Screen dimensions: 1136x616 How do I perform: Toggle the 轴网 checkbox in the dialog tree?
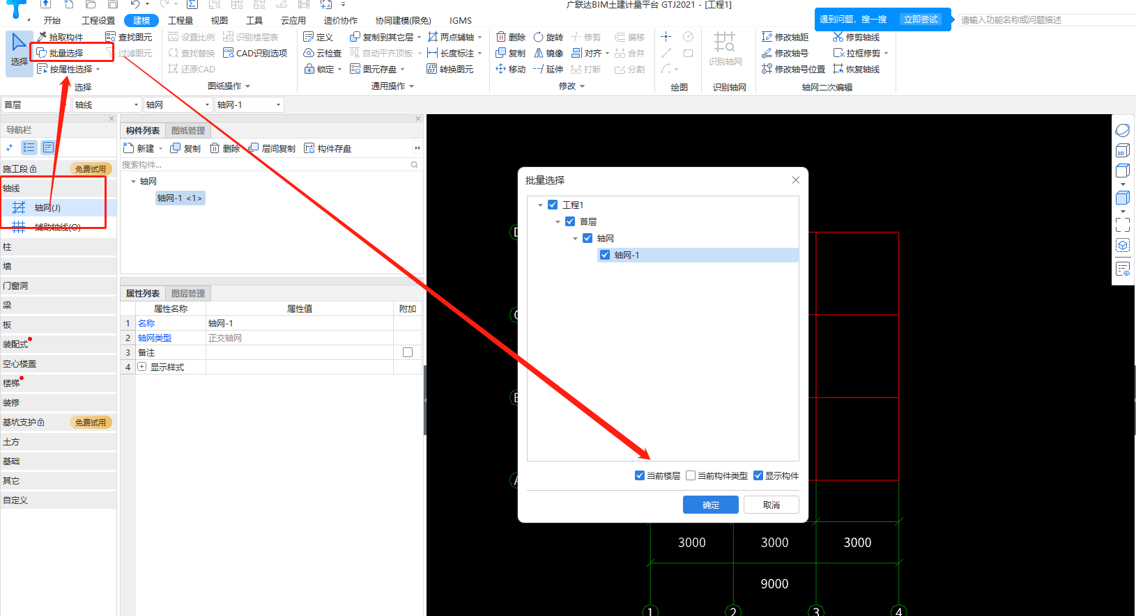point(588,238)
